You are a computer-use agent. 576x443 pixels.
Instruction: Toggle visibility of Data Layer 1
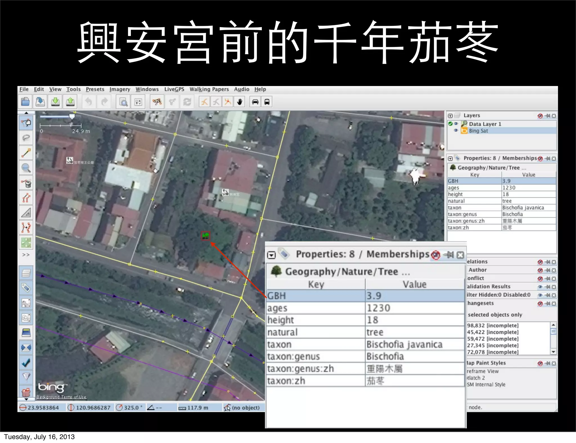pyautogui.click(x=456, y=124)
